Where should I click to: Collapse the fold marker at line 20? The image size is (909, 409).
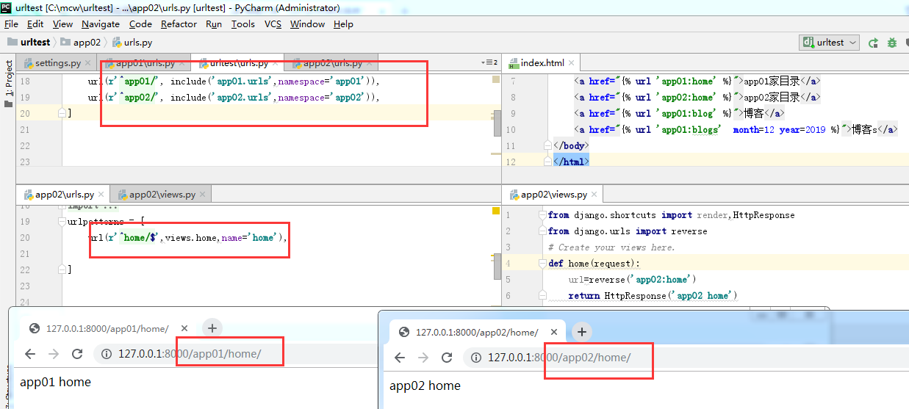pyautogui.click(x=62, y=113)
